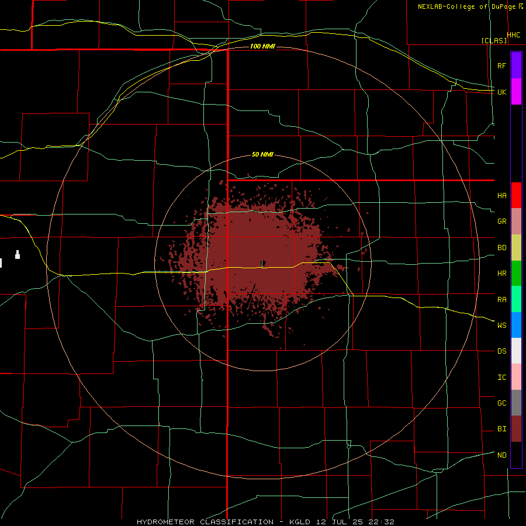The width and height of the screenshot is (526, 526).
Task: Click the WS legend label
Action: pos(501,326)
